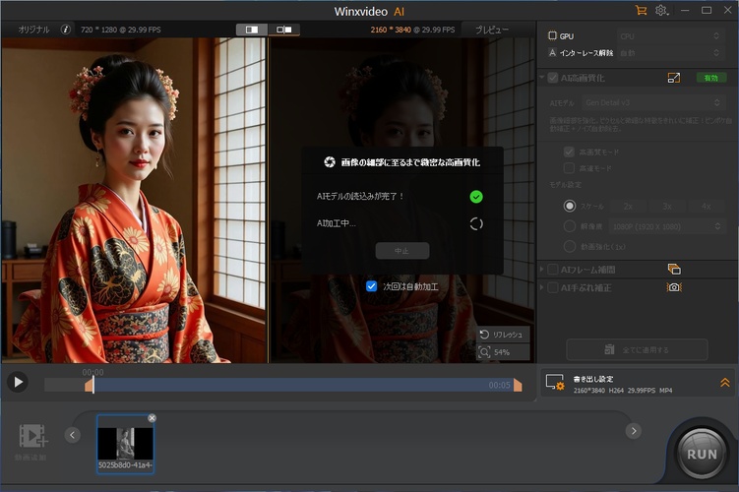Click the GPU chip icon
Image resolution: width=739 pixels, height=492 pixels.
[x=552, y=35]
